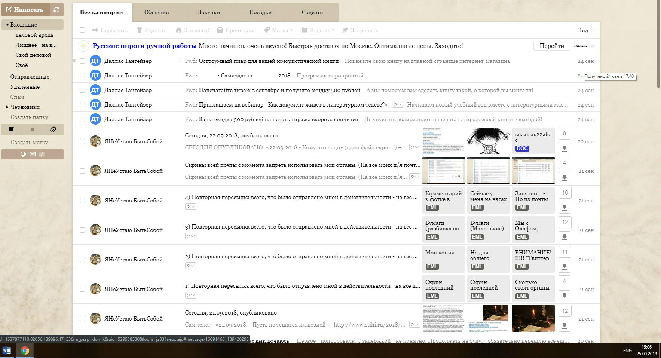Click the ENG language indicator in taskbar

click(x=627, y=351)
